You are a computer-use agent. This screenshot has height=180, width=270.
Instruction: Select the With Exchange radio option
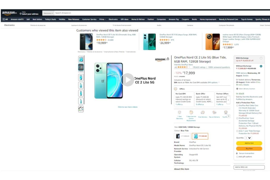[261, 58]
